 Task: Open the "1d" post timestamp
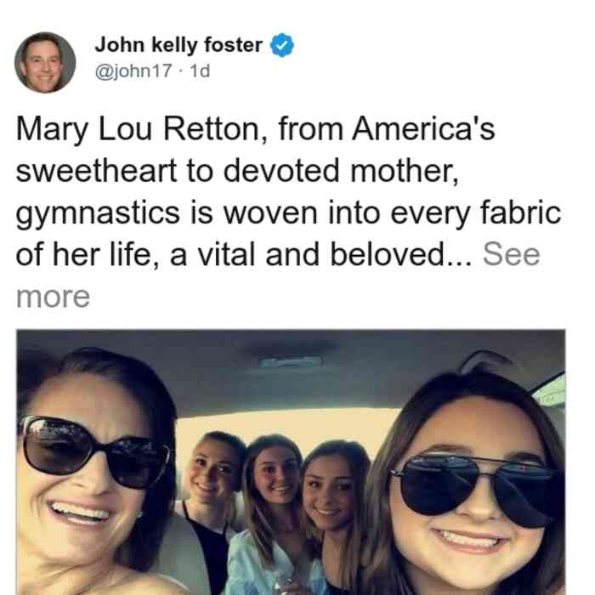pyautogui.click(x=200, y=71)
